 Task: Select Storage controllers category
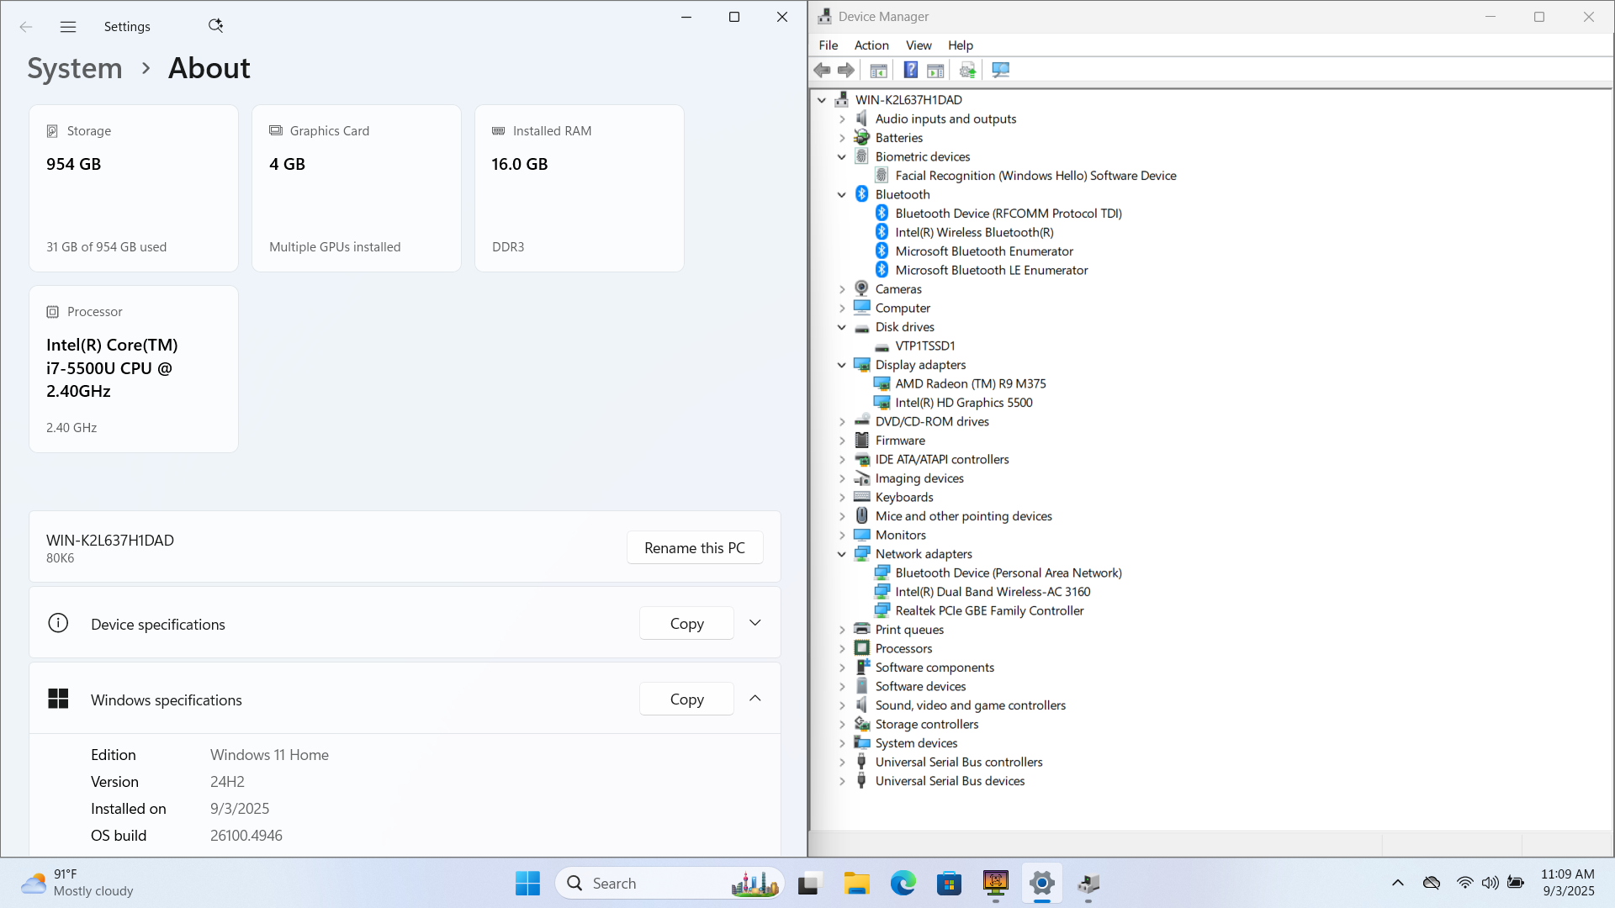tap(926, 725)
